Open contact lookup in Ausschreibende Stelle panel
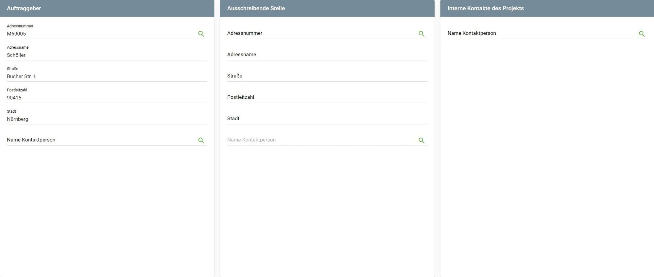 (421, 140)
